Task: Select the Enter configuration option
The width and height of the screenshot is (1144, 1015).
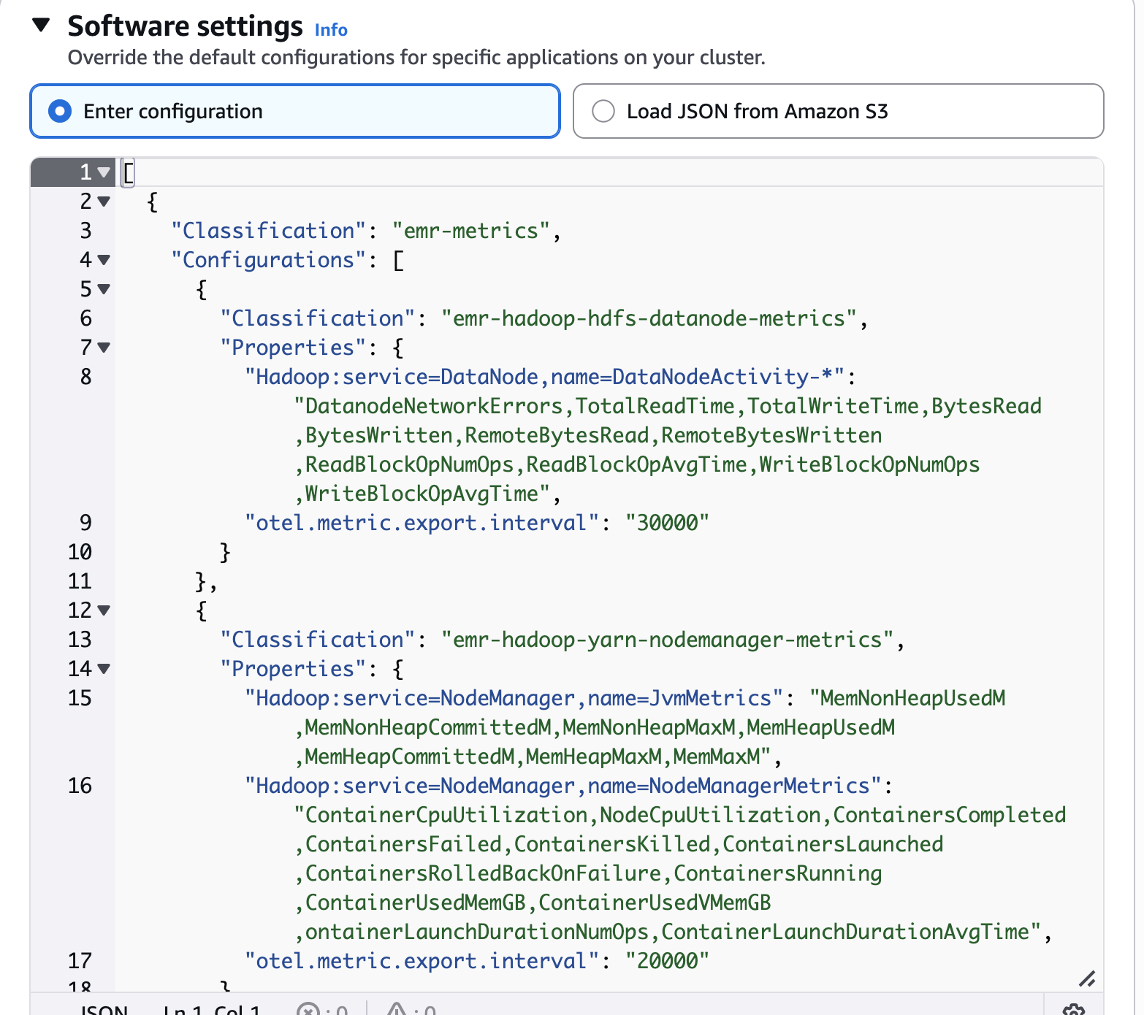Action: (59, 111)
